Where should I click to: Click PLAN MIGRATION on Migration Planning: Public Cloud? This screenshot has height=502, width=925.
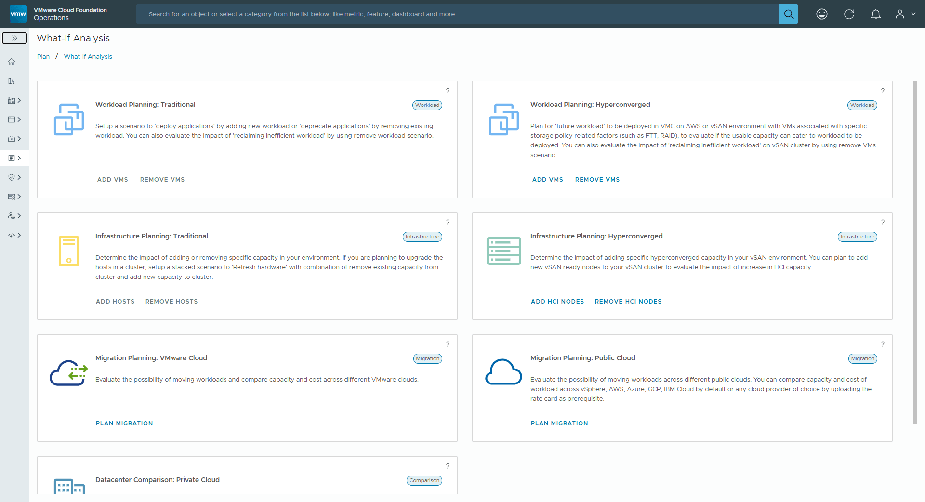[x=559, y=423]
